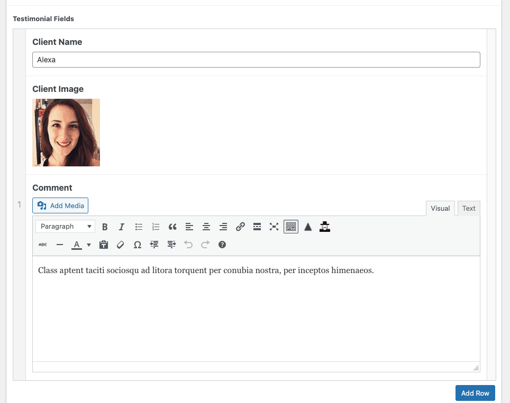Screen dimensions: 510x403
Task: Open the text color picker arrow
Action: pyautogui.click(x=89, y=245)
